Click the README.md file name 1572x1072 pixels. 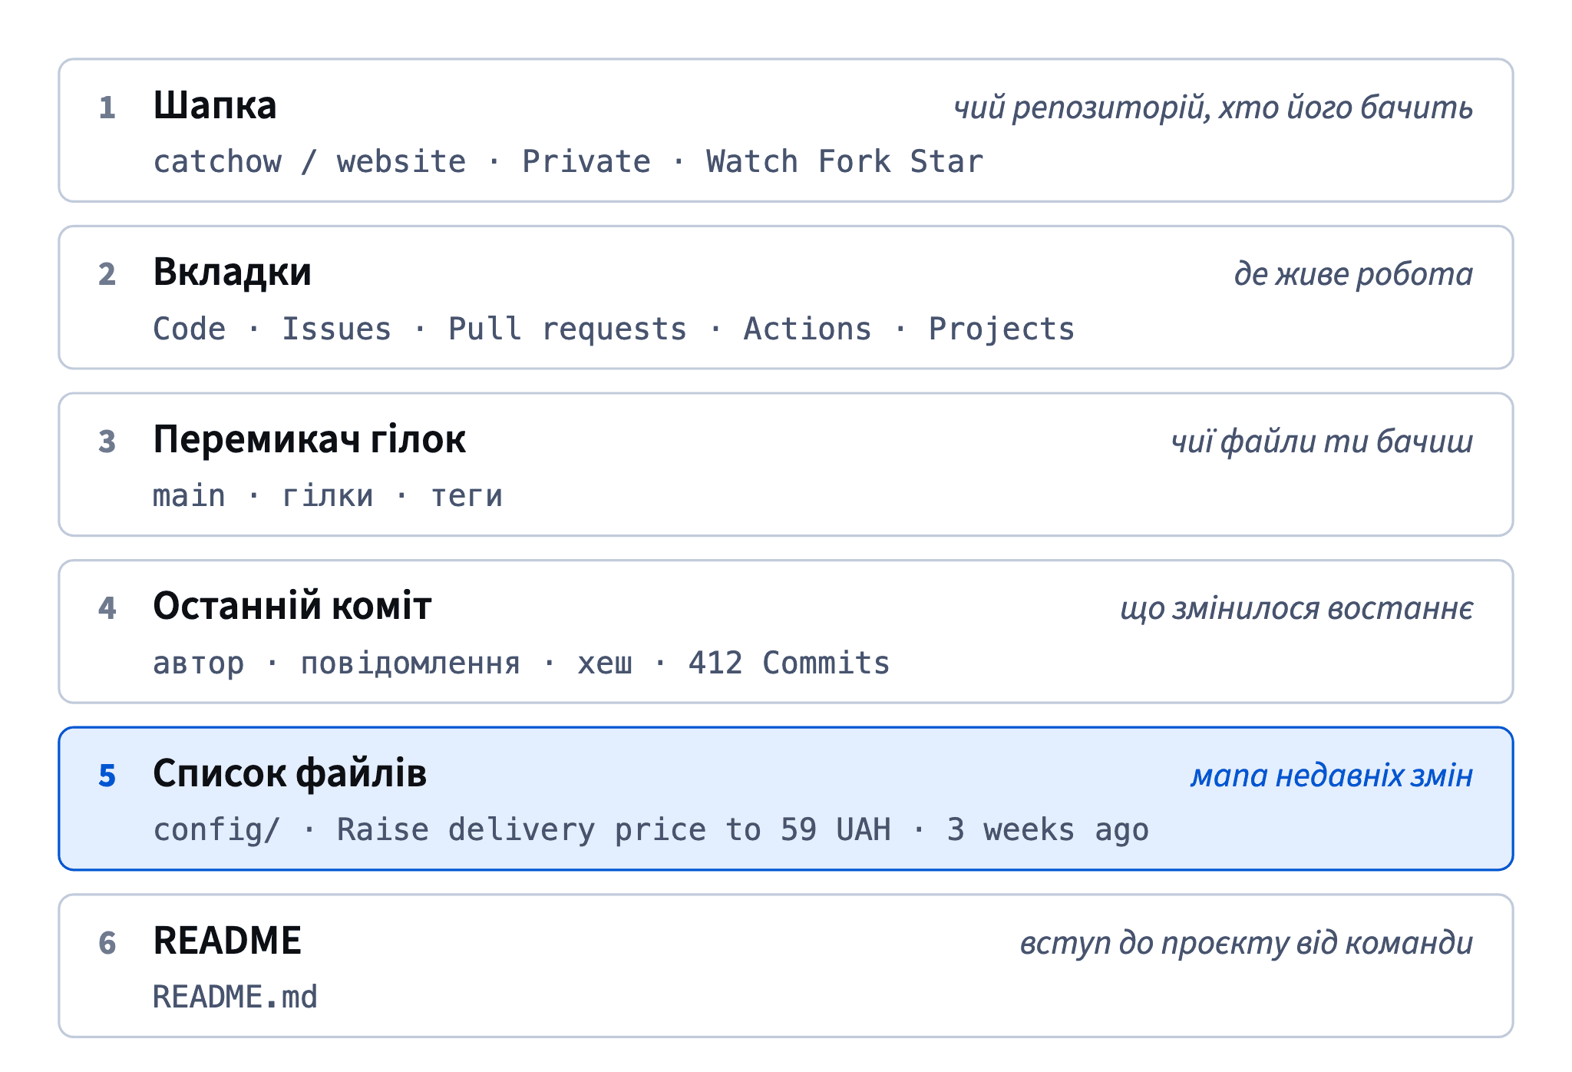(235, 998)
